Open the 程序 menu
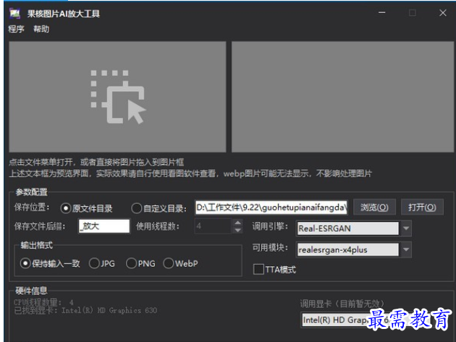This screenshot has height=342, width=456. [16, 29]
